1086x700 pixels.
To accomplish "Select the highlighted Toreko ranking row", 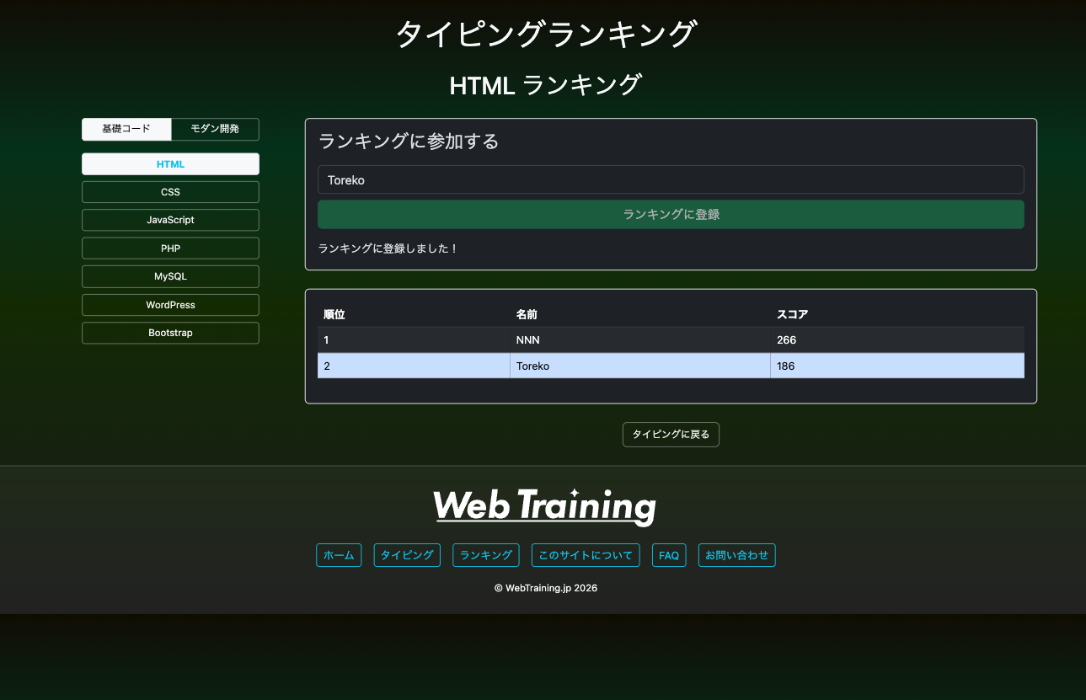I will coord(671,366).
